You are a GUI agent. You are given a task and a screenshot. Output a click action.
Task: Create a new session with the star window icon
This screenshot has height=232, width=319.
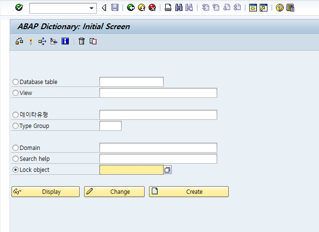pyautogui.click(x=253, y=8)
